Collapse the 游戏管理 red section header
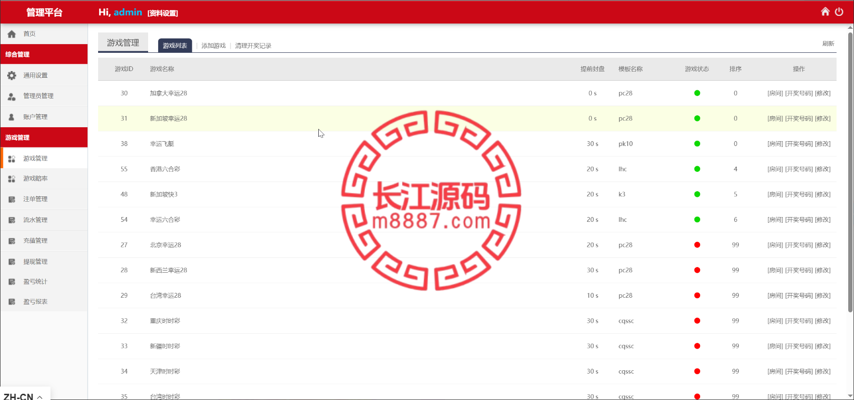854x400 pixels. tap(44, 137)
